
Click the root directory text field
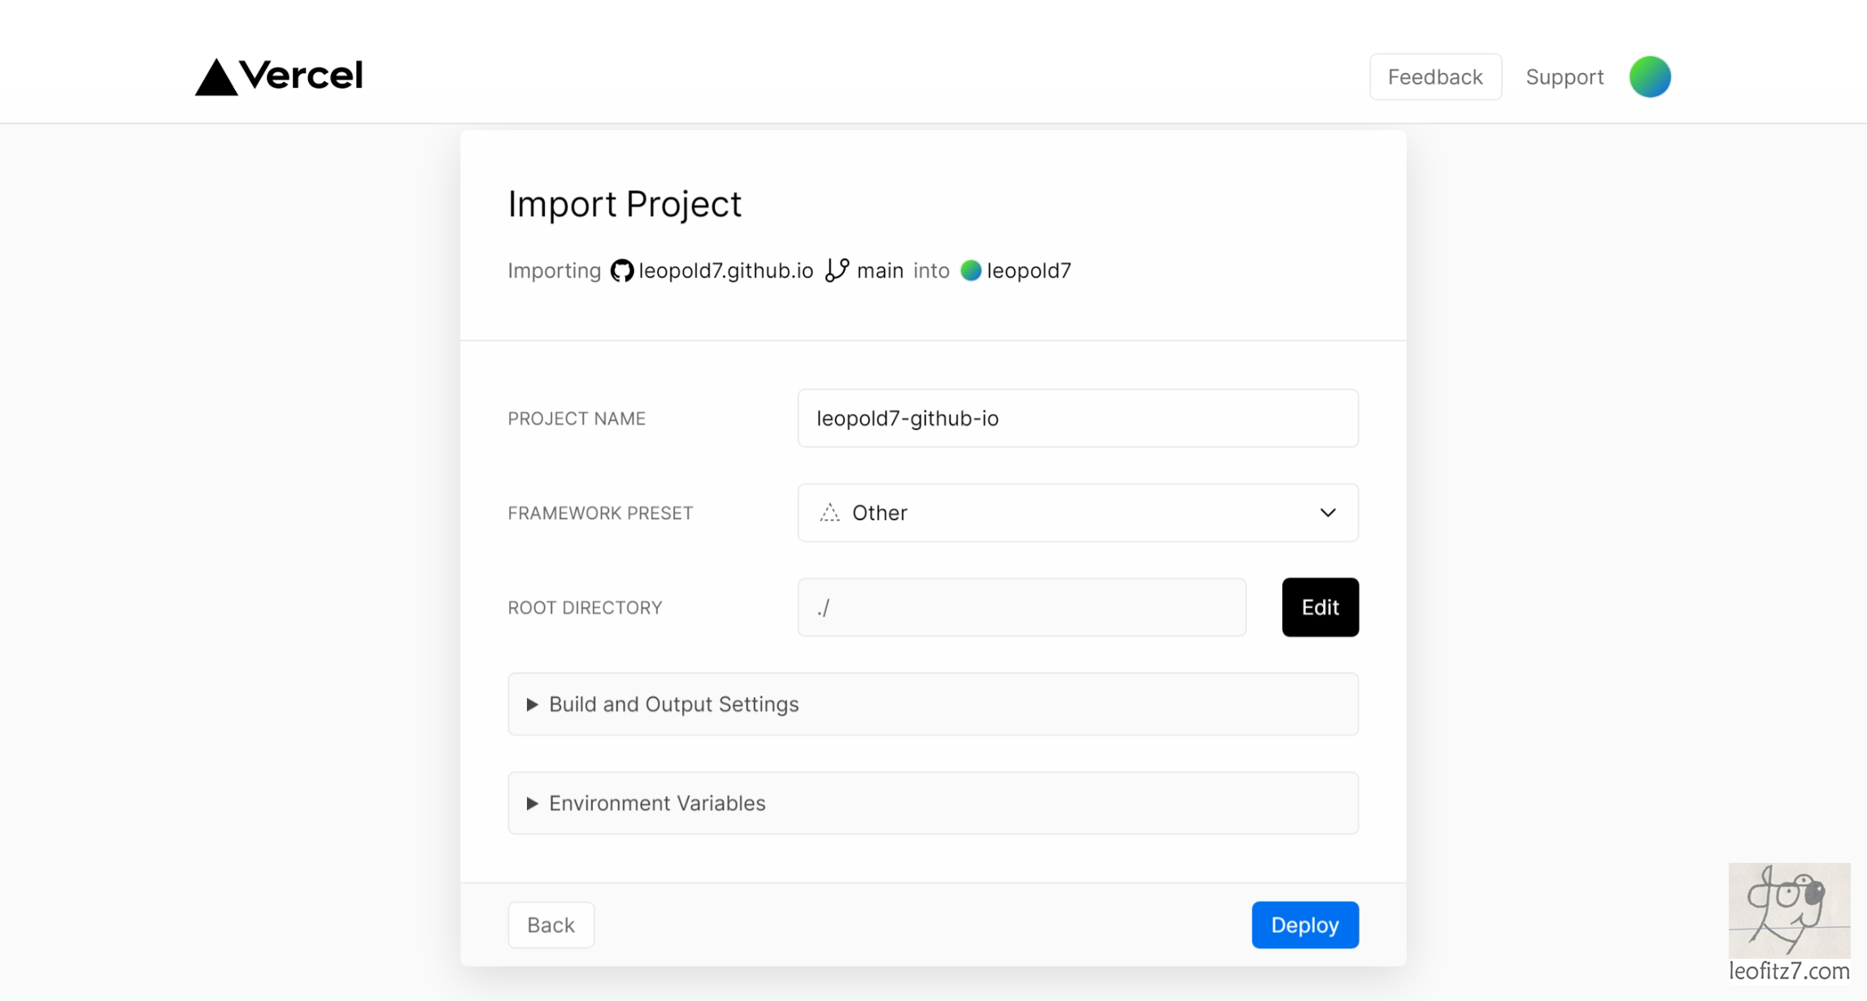coord(1024,606)
